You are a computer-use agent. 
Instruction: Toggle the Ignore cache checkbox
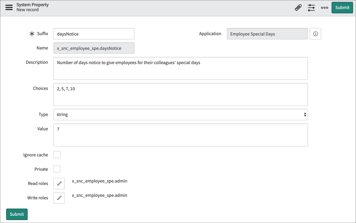(x=57, y=155)
